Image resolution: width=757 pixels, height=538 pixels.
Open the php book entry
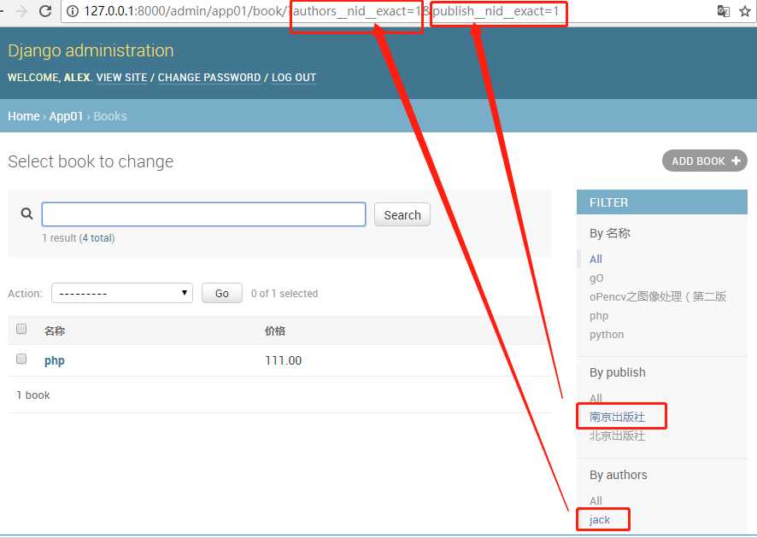[55, 361]
